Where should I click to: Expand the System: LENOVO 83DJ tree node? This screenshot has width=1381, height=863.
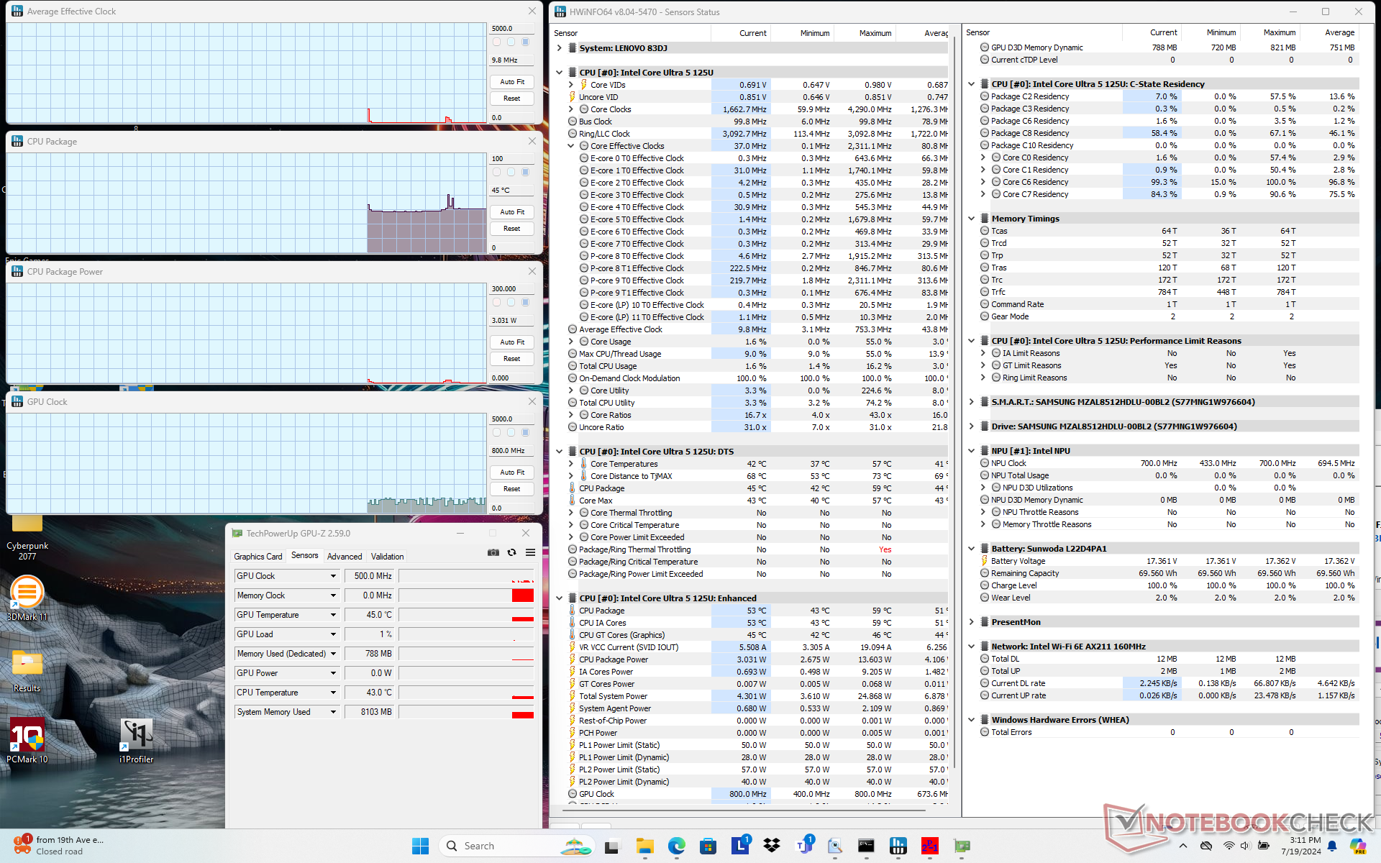(560, 48)
